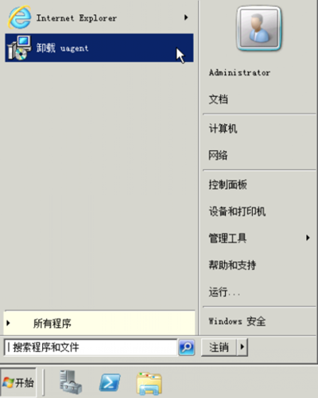Open Windows 安全 option

pos(237,321)
